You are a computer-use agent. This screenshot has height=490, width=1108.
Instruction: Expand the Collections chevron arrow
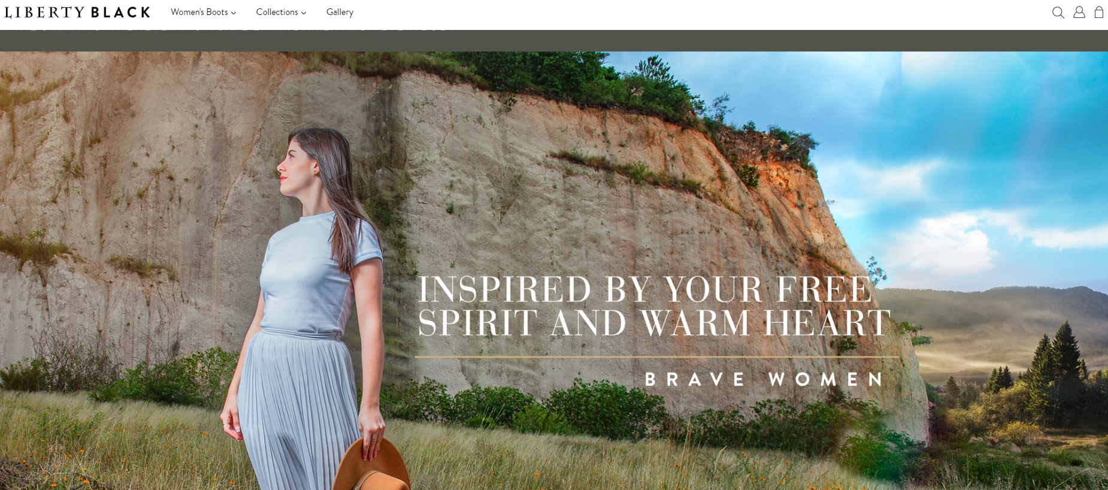(x=304, y=13)
